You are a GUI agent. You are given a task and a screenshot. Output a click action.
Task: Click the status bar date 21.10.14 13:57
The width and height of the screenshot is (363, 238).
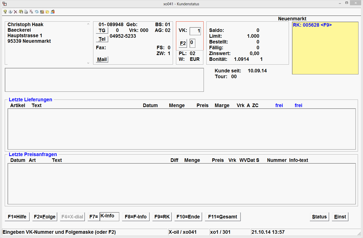point(268,232)
